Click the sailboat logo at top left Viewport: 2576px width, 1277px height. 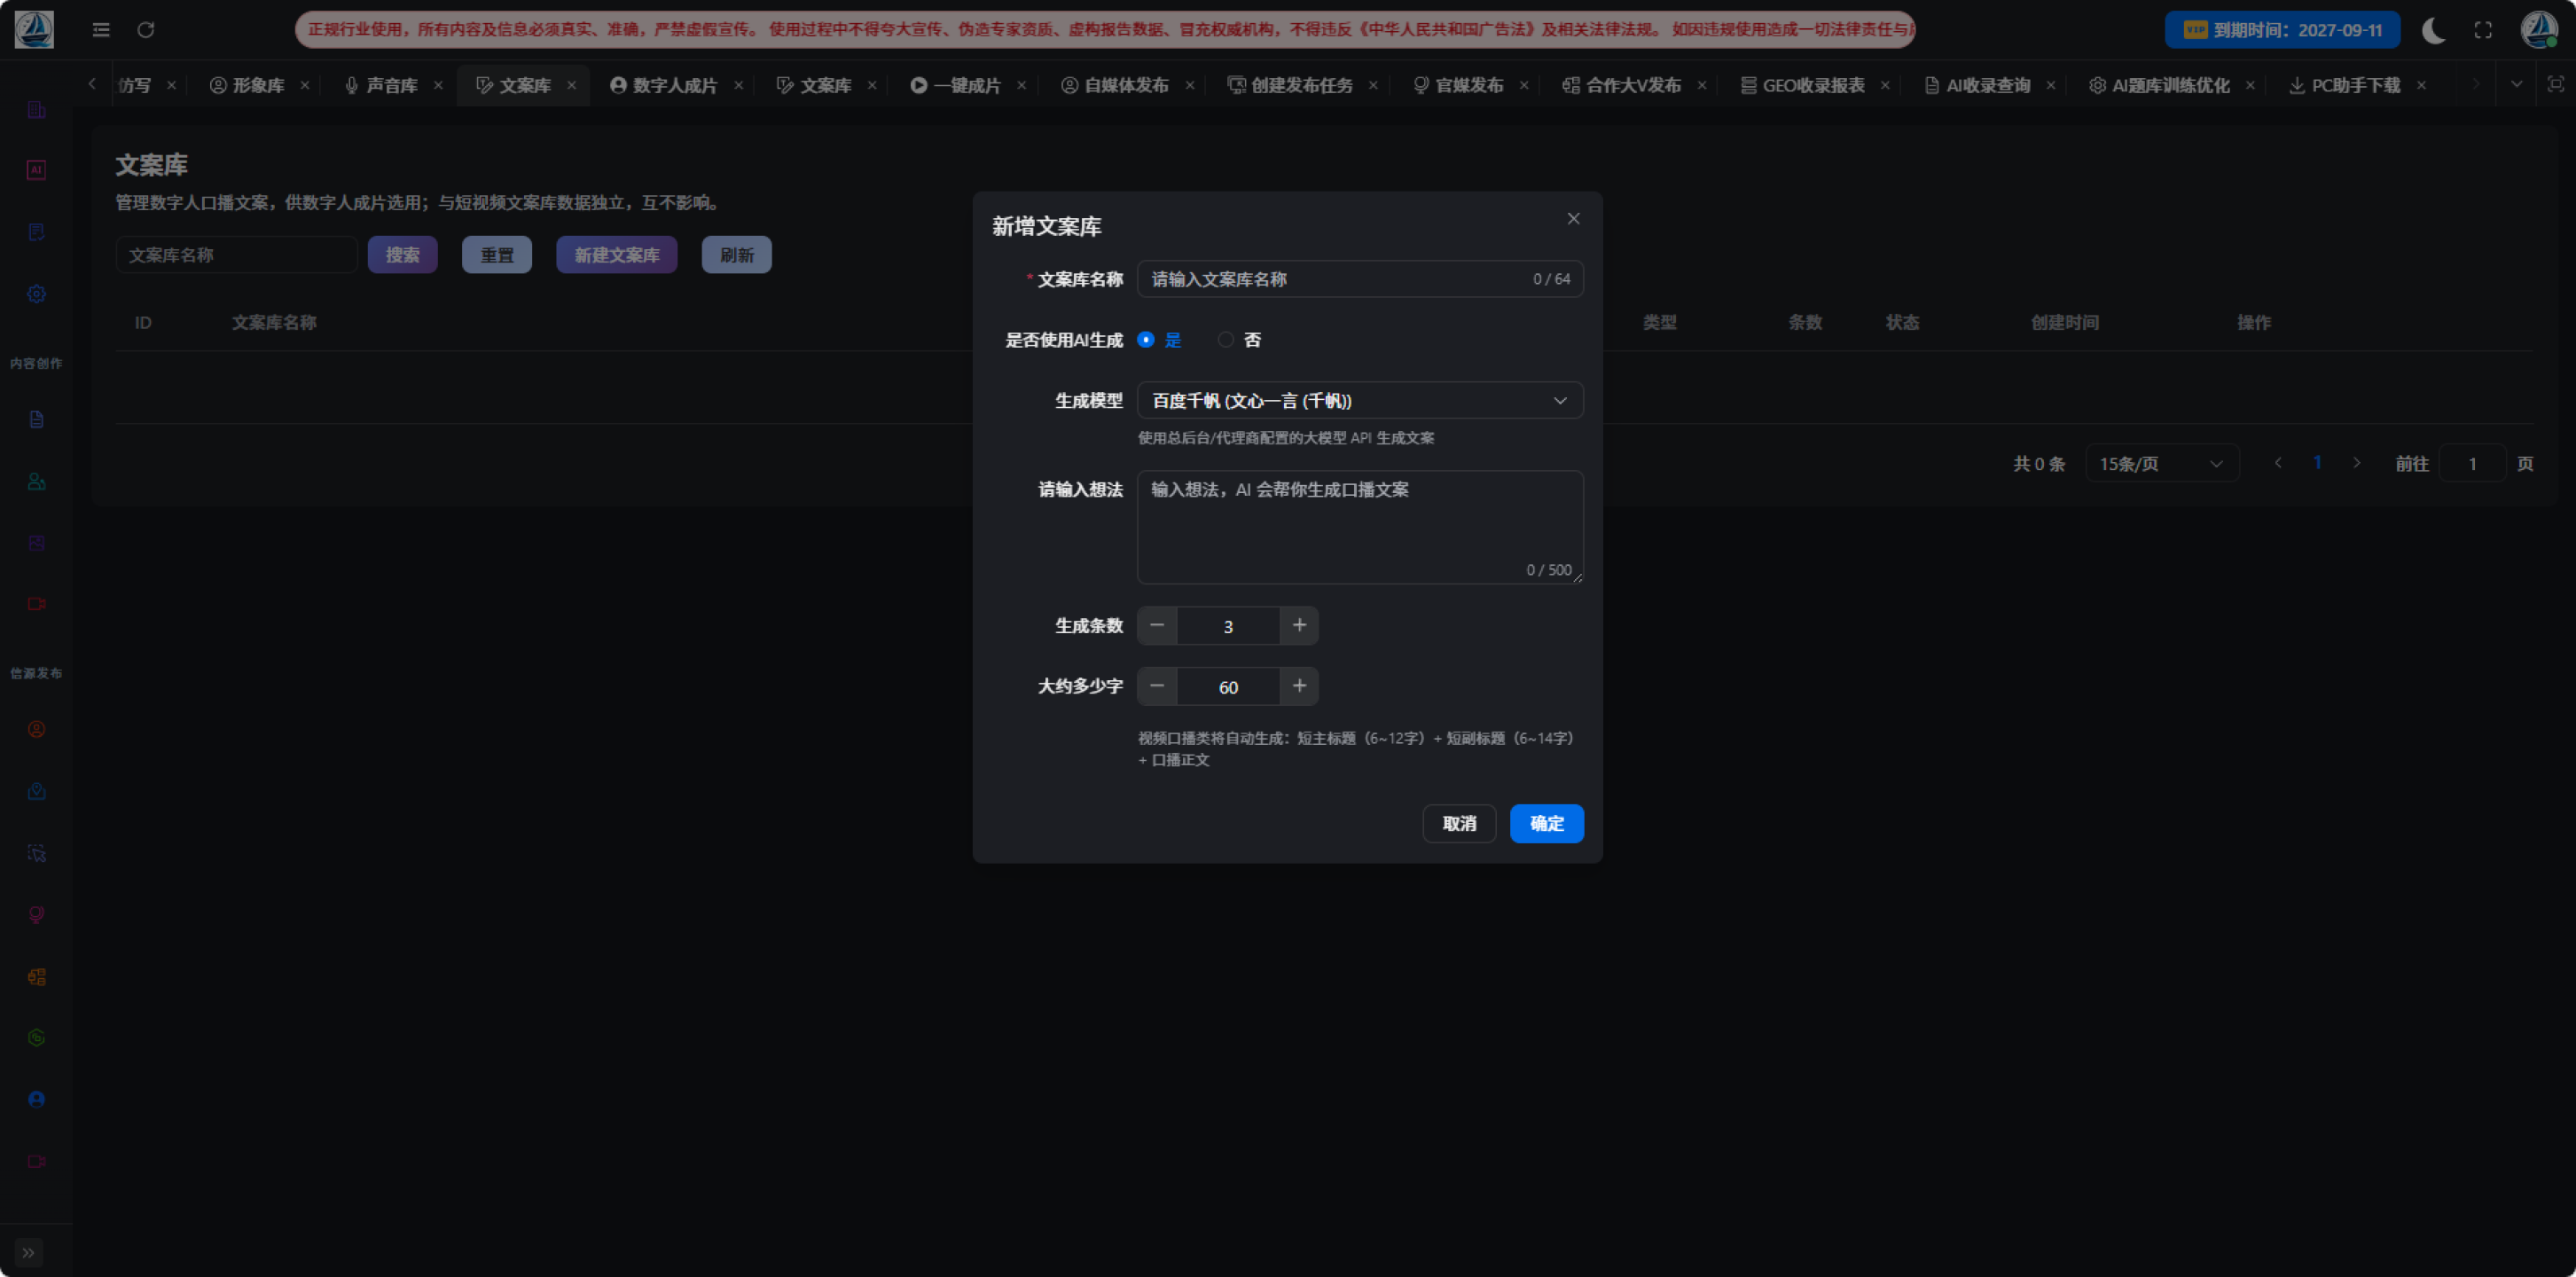pos(34,30)
